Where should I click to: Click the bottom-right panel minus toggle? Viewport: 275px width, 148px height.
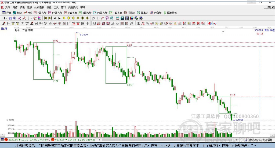tap(272, 135)
